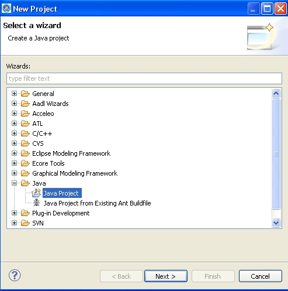Select the Ecore Tools entry
Screen dimensions: 288x291
[x=48, y=163]
